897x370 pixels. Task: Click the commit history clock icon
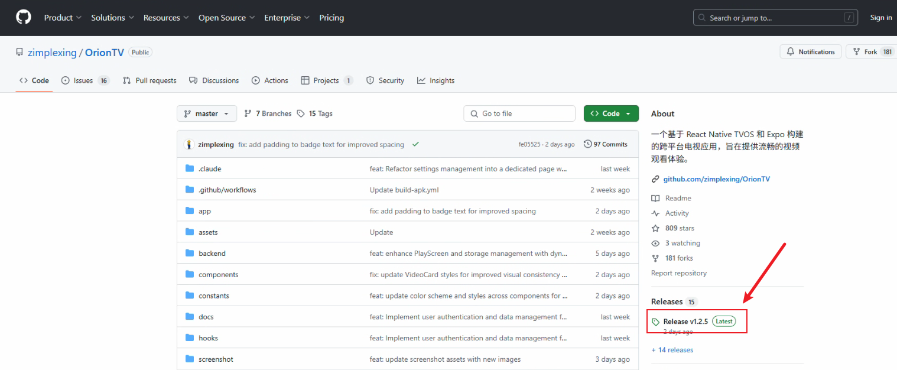tap(587, 144)
